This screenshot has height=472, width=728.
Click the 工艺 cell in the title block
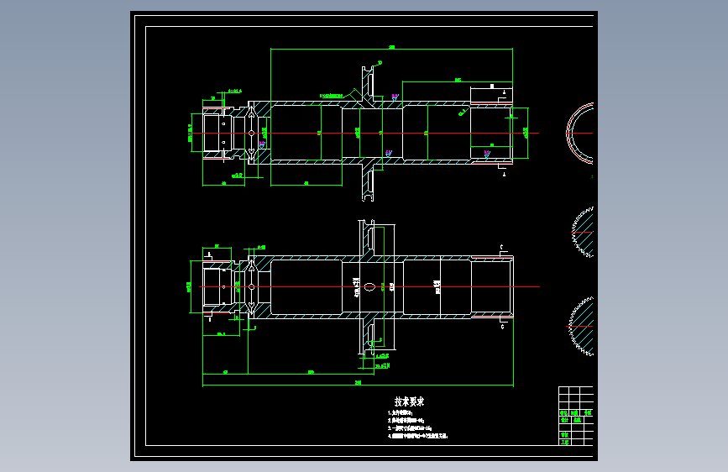pyautogui.click(x=564, y=443)
